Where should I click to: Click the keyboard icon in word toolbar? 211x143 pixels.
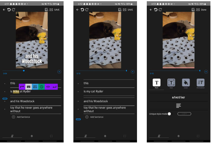click(x=28, y=87)
